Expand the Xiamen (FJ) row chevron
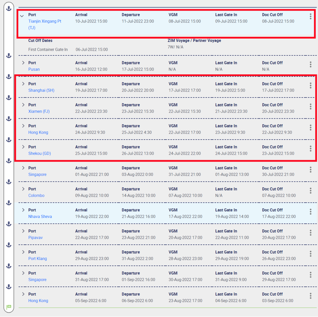 [x=23, y=105]
